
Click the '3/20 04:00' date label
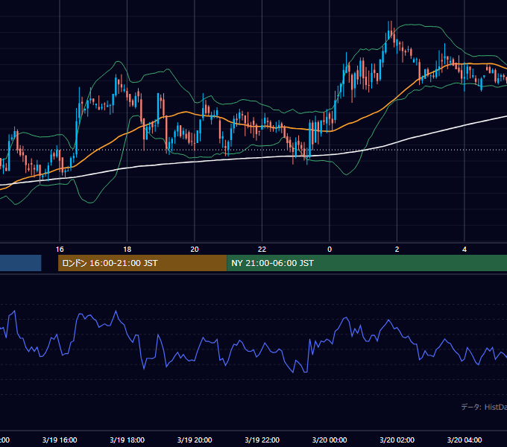(465, 440)
